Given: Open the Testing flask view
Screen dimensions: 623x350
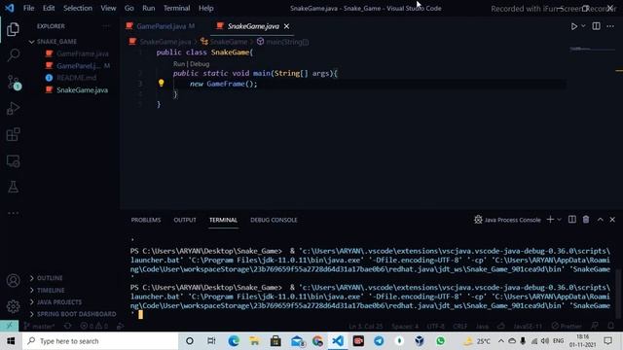Looking at the screenshot, I should [x=13, y=187].
